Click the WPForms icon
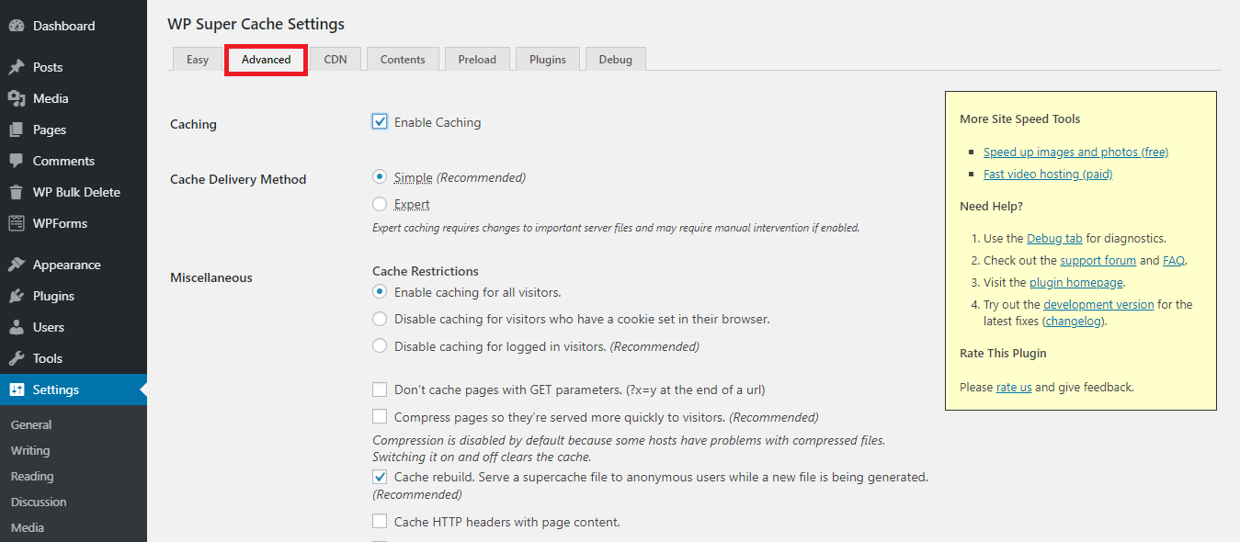 [17, 223]
